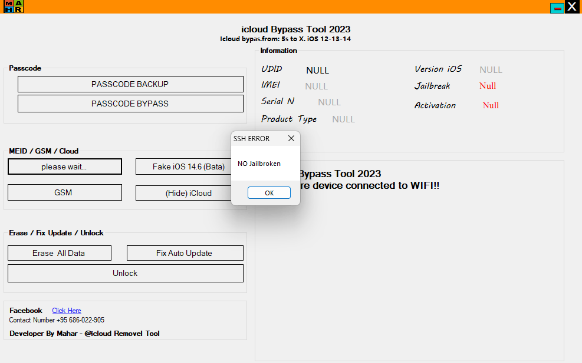This screenshot has height=363, width=582.
Task: Click the Jailbreak label
Action: [432, 86]
